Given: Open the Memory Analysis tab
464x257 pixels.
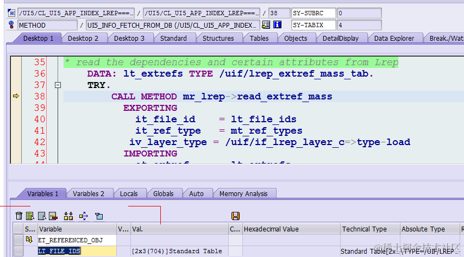Looking at the screenshot, I should [243, 193].
